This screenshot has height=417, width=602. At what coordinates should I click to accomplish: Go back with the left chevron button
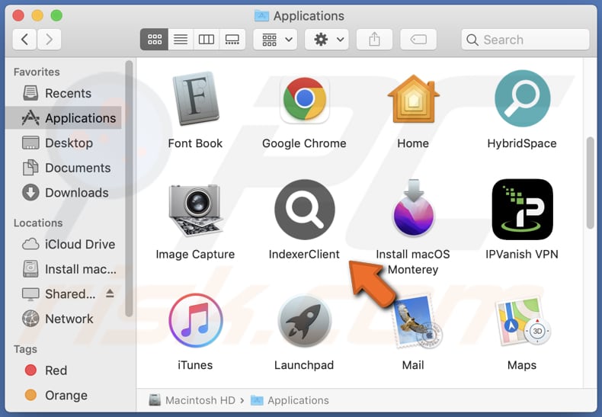[25, 40]
